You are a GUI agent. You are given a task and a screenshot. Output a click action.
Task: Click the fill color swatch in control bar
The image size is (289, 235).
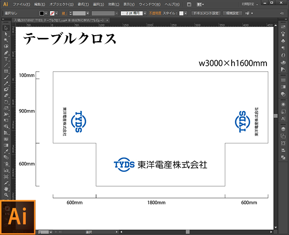click(42, 14)
